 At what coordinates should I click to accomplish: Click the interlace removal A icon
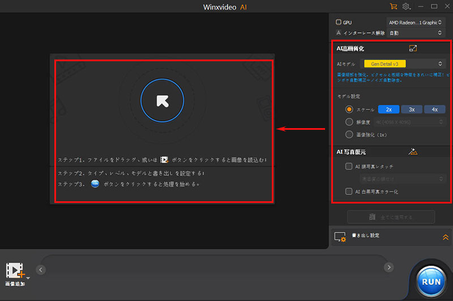pyautogui.click(x=339, y=33)
